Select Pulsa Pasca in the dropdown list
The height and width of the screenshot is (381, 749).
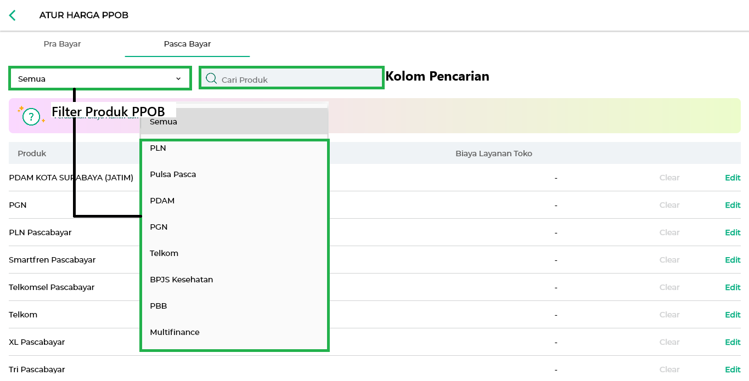(234, 174)
